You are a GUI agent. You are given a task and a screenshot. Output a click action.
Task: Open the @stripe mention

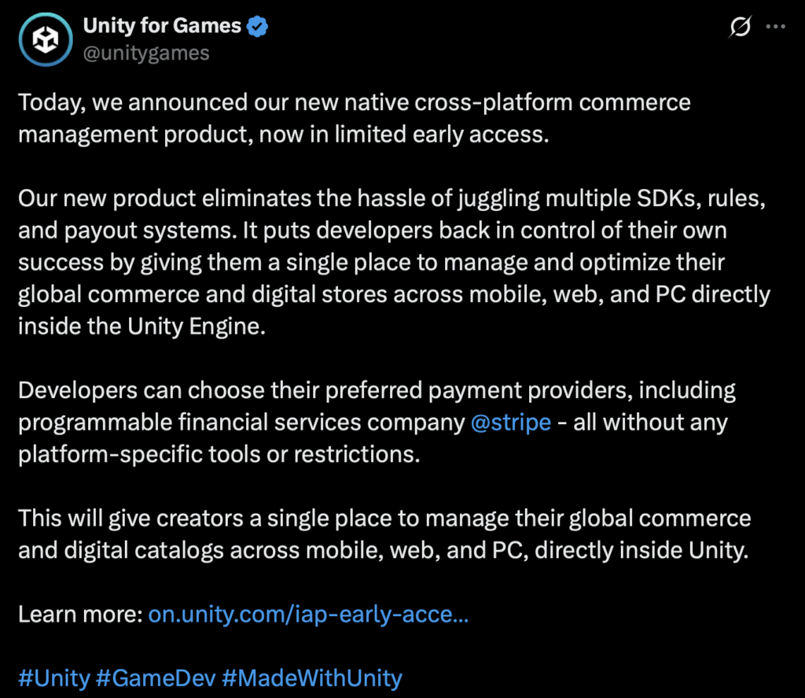(510, 422)
